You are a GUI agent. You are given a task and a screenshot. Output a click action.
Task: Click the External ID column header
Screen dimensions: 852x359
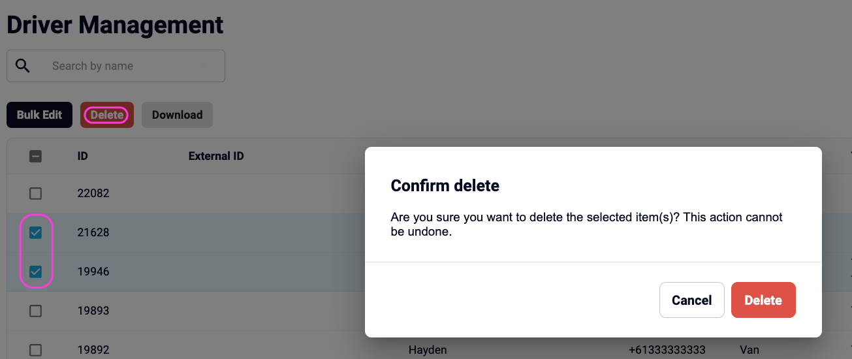point(216,156)
